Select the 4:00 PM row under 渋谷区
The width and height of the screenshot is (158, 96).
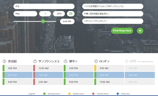(18, 68)
